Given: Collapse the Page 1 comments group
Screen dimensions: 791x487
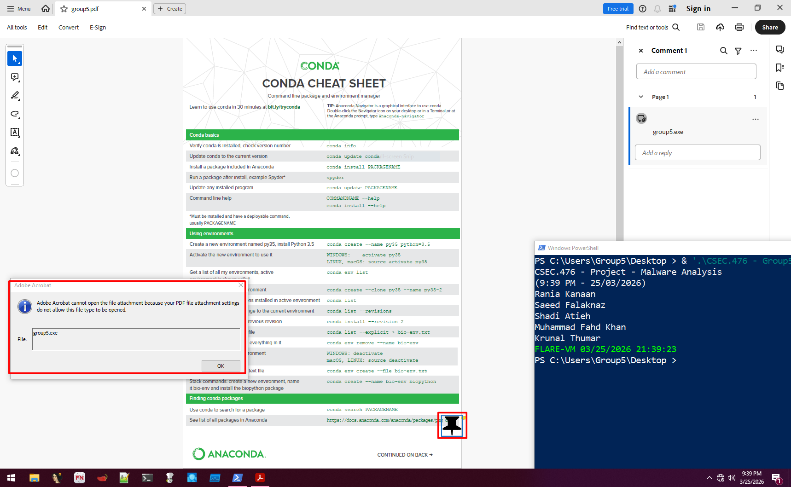Looking at the screenshot, I should point(641,97).
